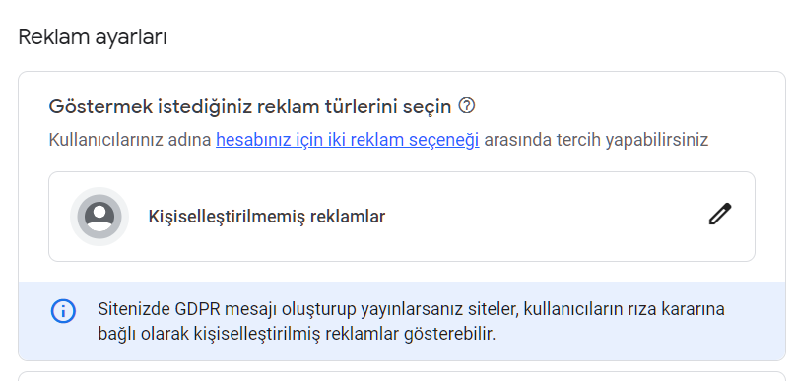Click the Sitenizde GDPR mesajı notice text
The width and height of the screenshot is (795, 381).
411,321
